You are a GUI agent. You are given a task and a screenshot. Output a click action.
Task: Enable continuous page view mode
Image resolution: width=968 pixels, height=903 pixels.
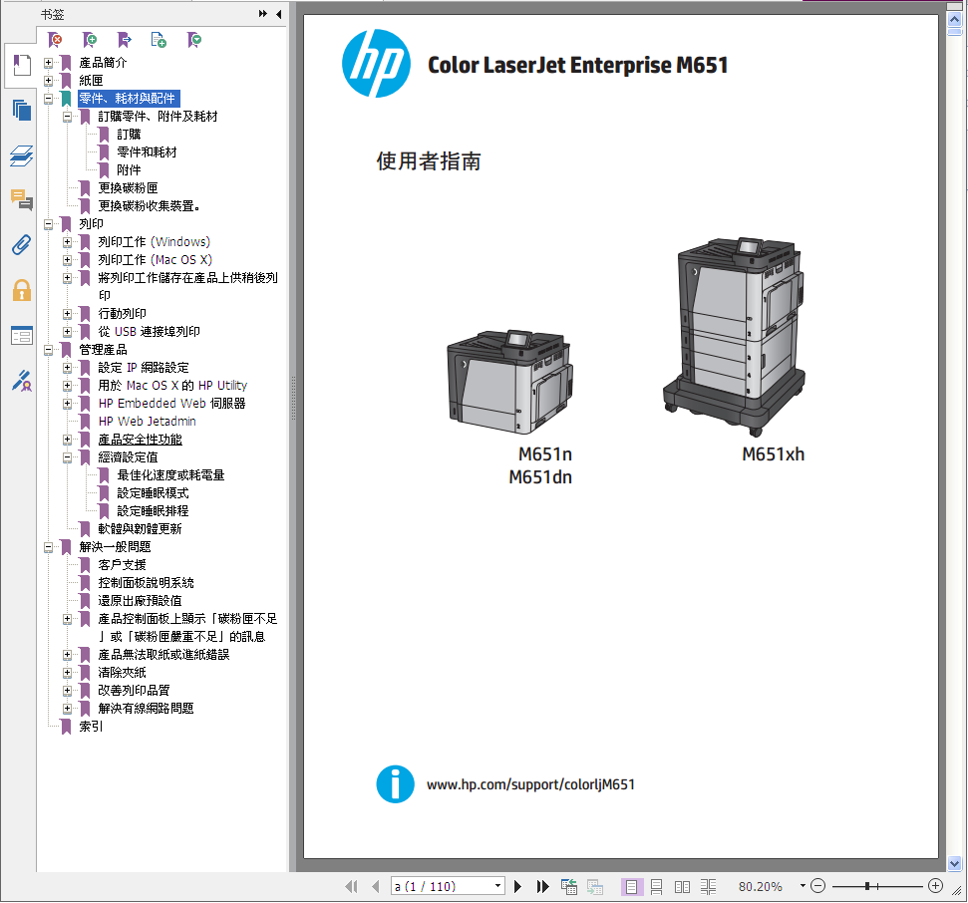point(656,887)
